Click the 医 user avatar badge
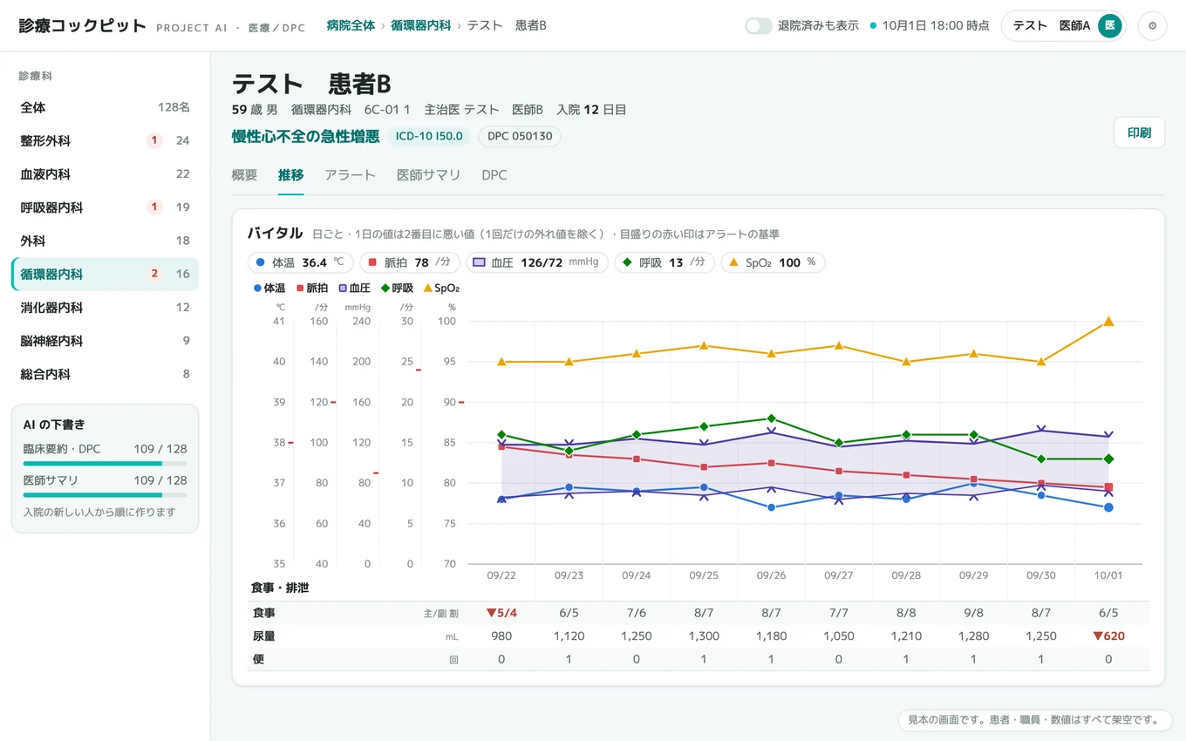This screenshot has height=741, width=1186. (x=1109, y=26)
